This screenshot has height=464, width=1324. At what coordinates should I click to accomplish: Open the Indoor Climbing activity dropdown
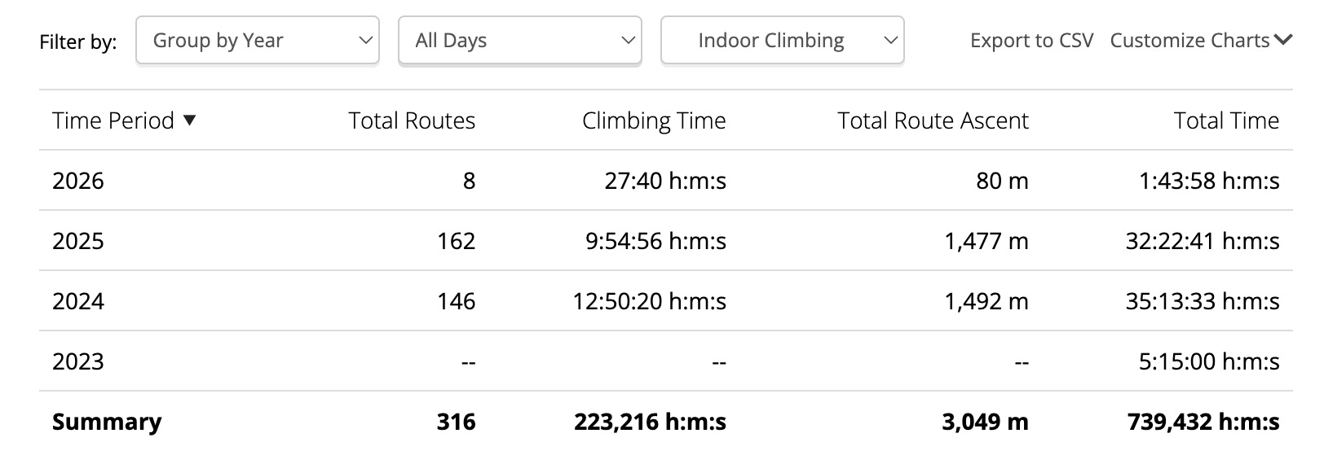click(782, 41)
